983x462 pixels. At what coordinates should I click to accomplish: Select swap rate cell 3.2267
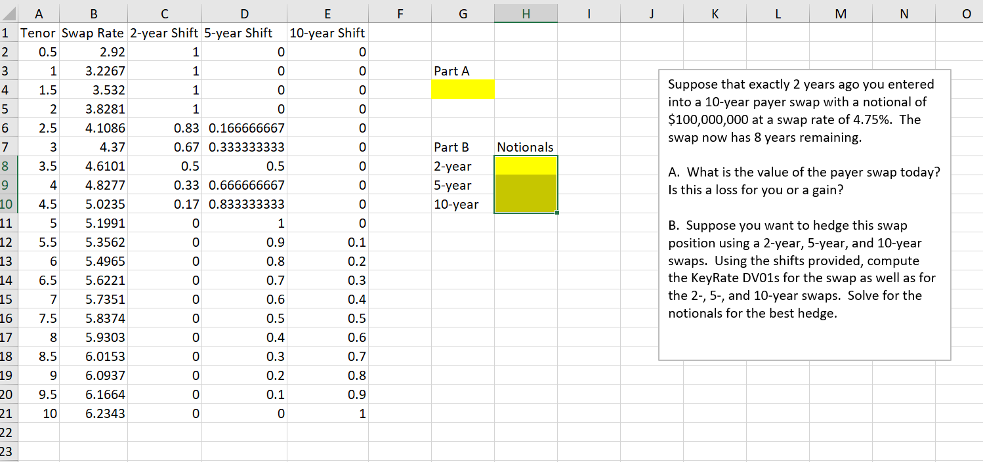pos(94,71)
